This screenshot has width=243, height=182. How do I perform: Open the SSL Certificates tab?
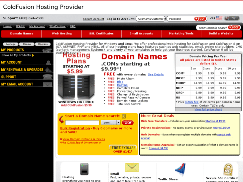tap(101, 34)
